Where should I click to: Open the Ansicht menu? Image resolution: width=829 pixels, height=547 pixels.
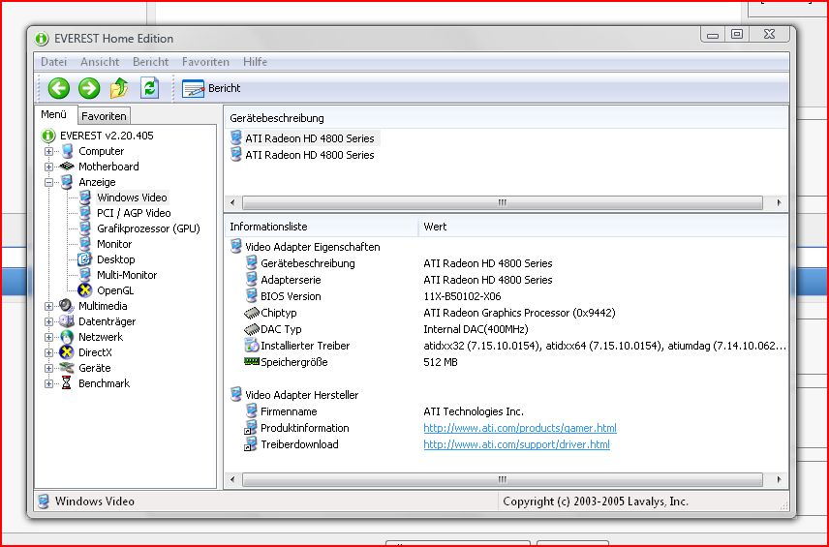click(x=100, y=62)
